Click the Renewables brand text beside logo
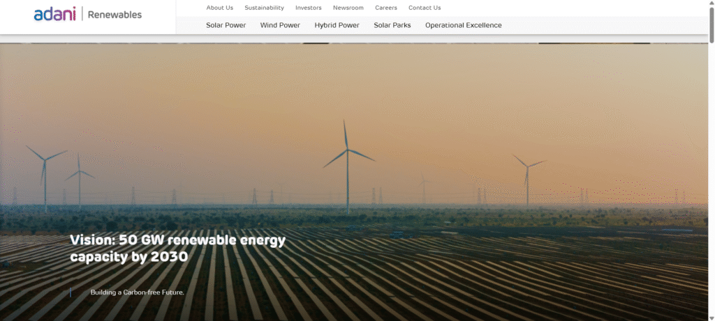The height and width of the screenshot is (321, 715). [115, 15]
